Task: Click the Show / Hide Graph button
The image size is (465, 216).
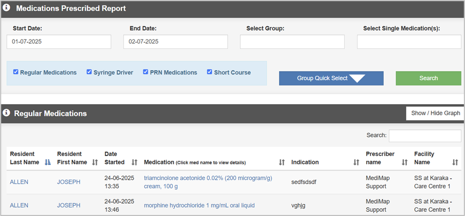Action: tap(435, 113)
